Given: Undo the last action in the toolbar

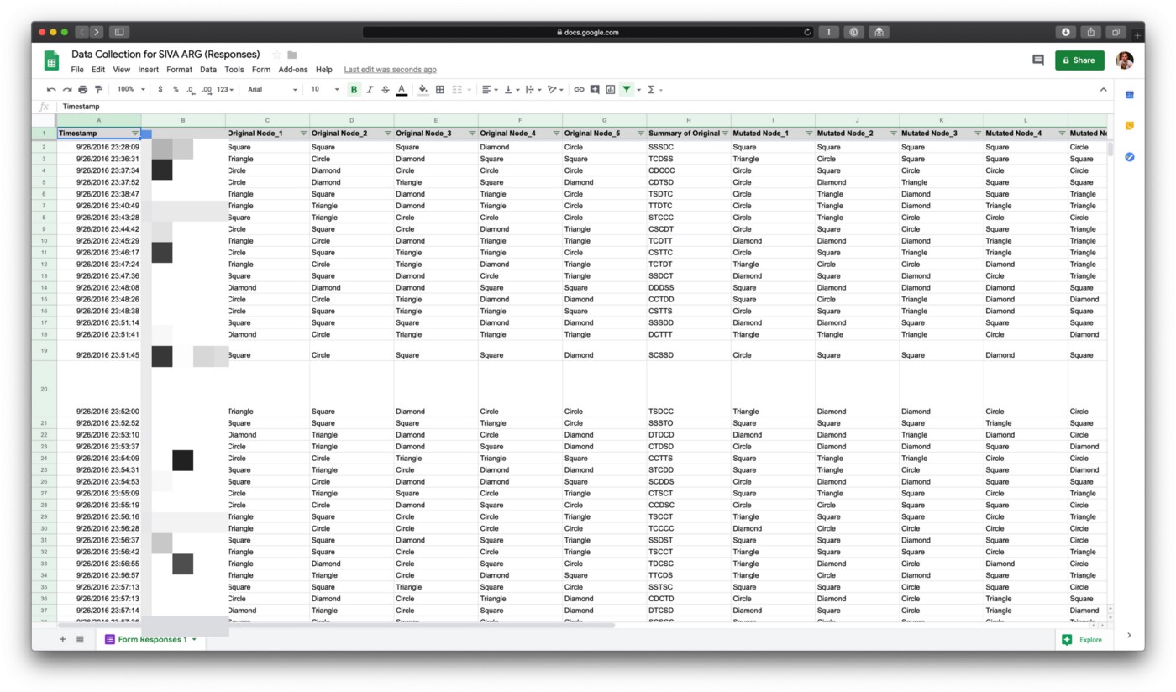Looking at the screenshot, I should click(x=51, y=89).
